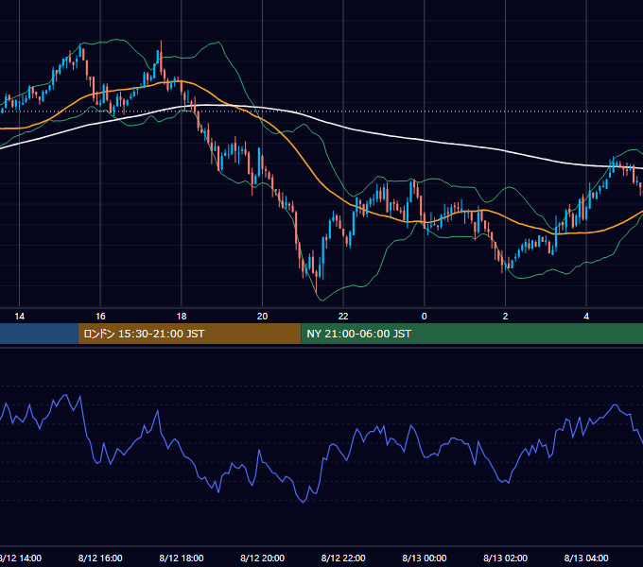Click the 8/13 00:00 date label
Screen dimensions: 643x567
click(425, 558)
